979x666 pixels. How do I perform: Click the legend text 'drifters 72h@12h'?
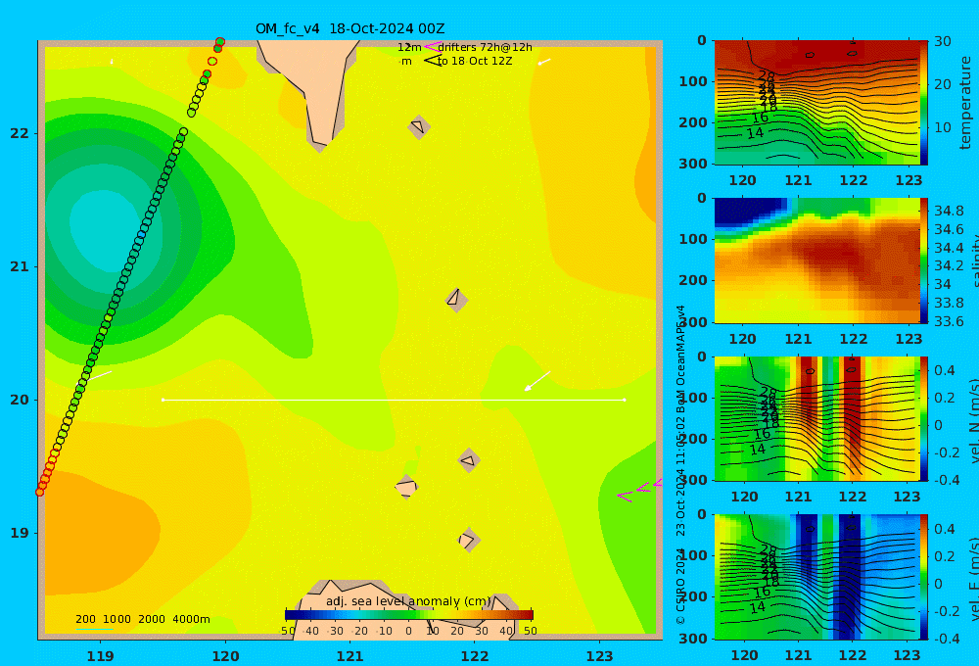[x=486, y=47]
